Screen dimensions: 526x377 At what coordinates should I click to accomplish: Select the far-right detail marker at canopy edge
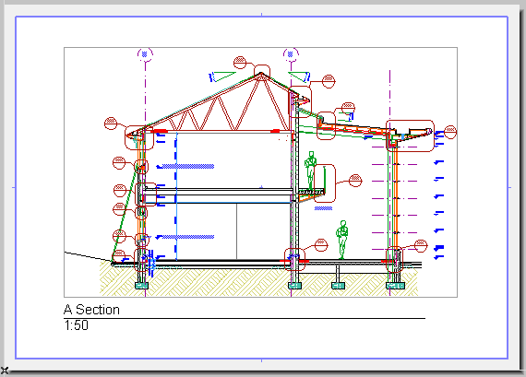(450, 132)
